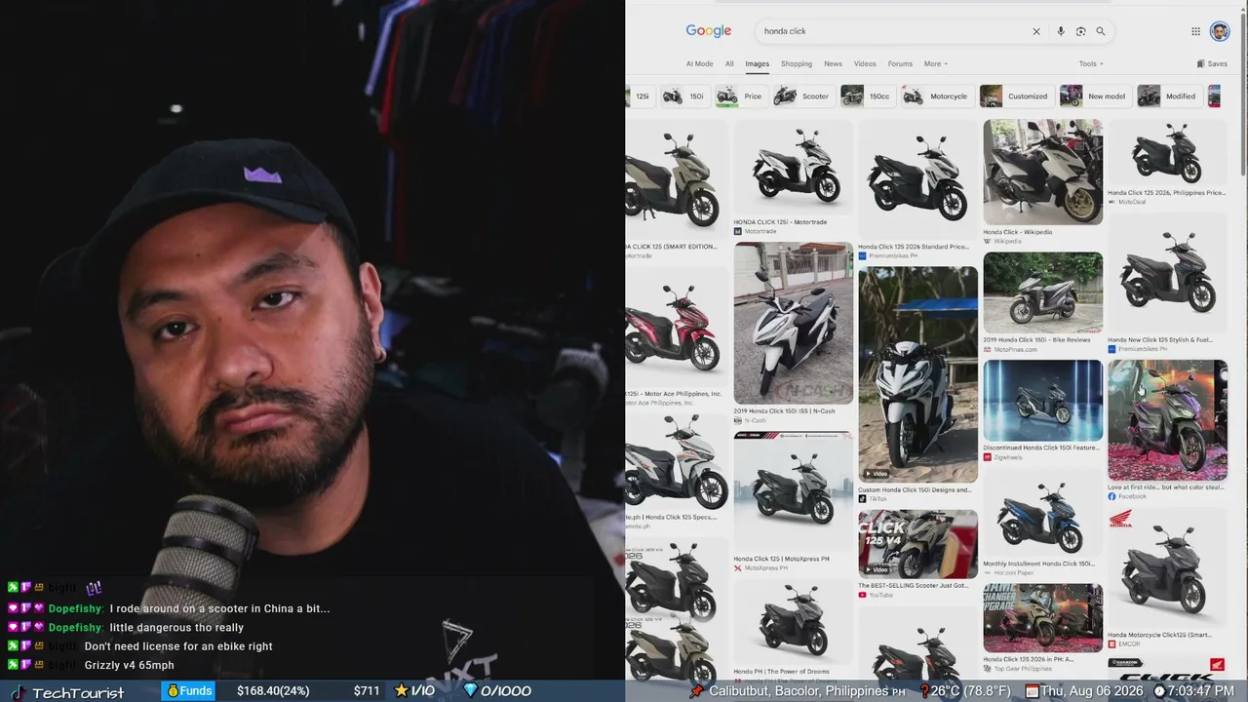Start voice search with the microphone icon
Screen dimensions: 1248x702
1061,31
